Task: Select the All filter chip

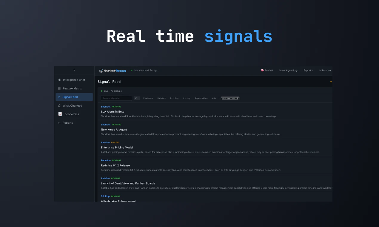Action: tap(137, 98)
